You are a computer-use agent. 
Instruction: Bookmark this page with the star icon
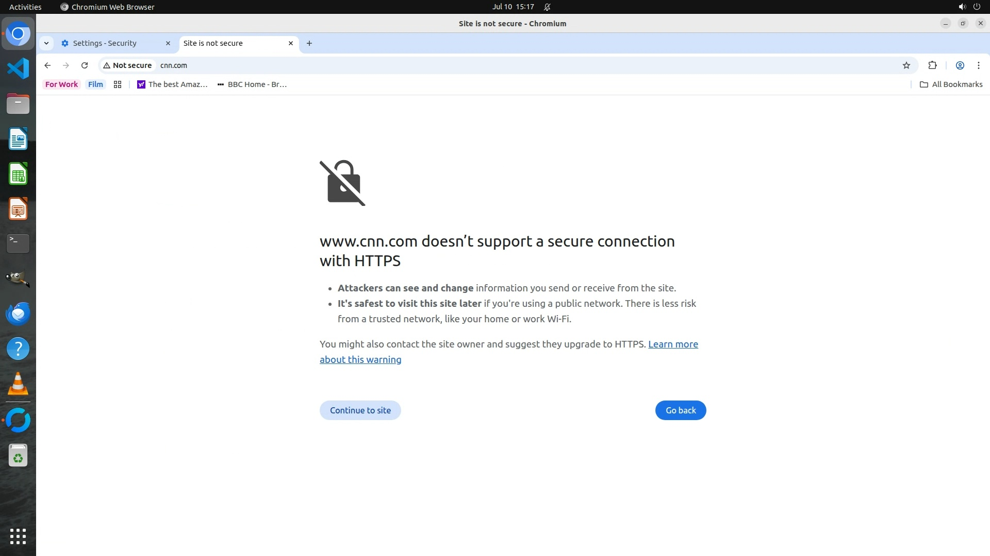(906, 65)
